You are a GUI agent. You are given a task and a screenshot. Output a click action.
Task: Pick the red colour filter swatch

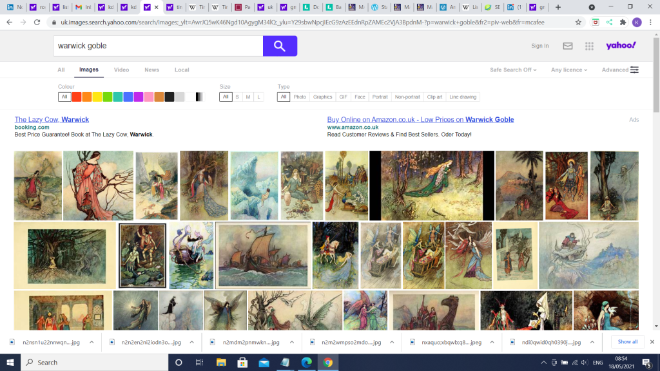coord(76,97)
